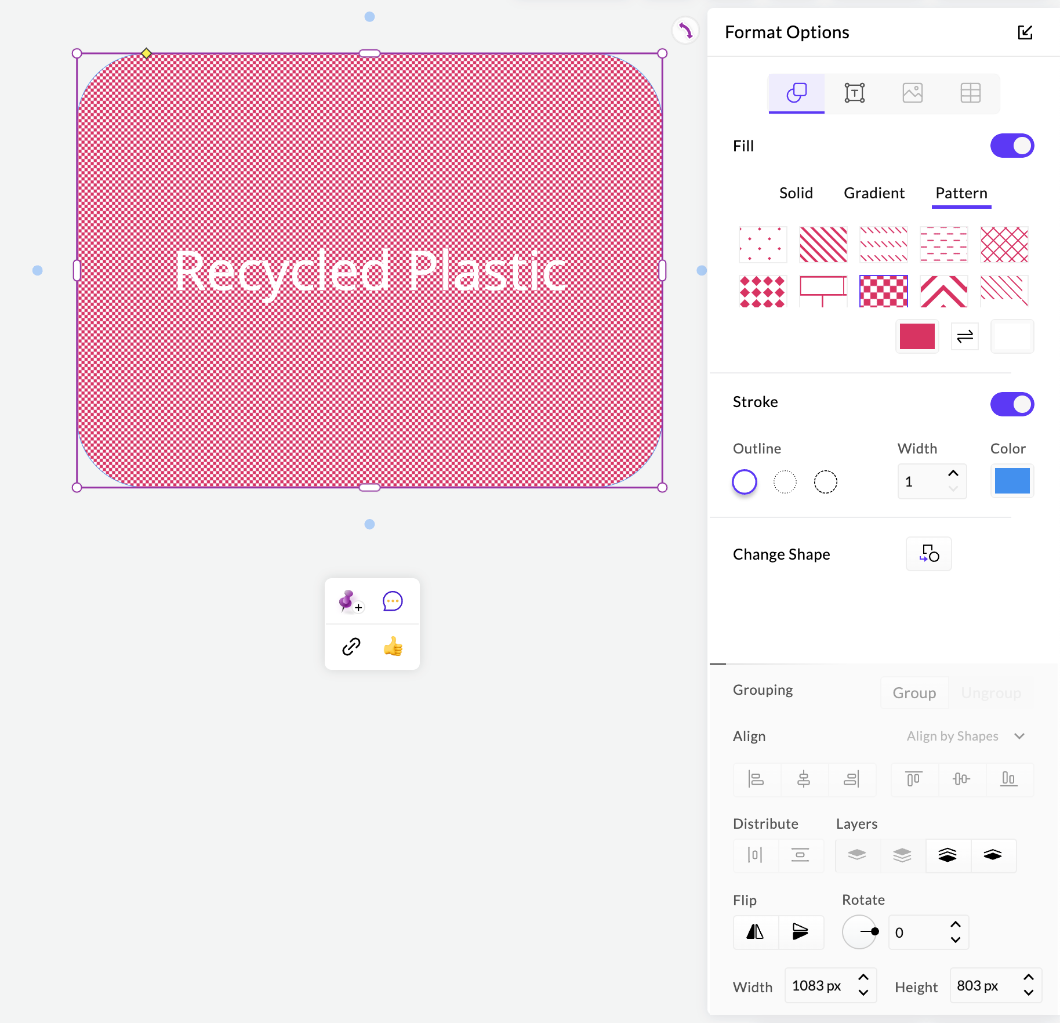The height and width of the screenshot is (1023, 1060).
Task: Choose the thick diagonal stripes pattern
Action: pos(823,245)
